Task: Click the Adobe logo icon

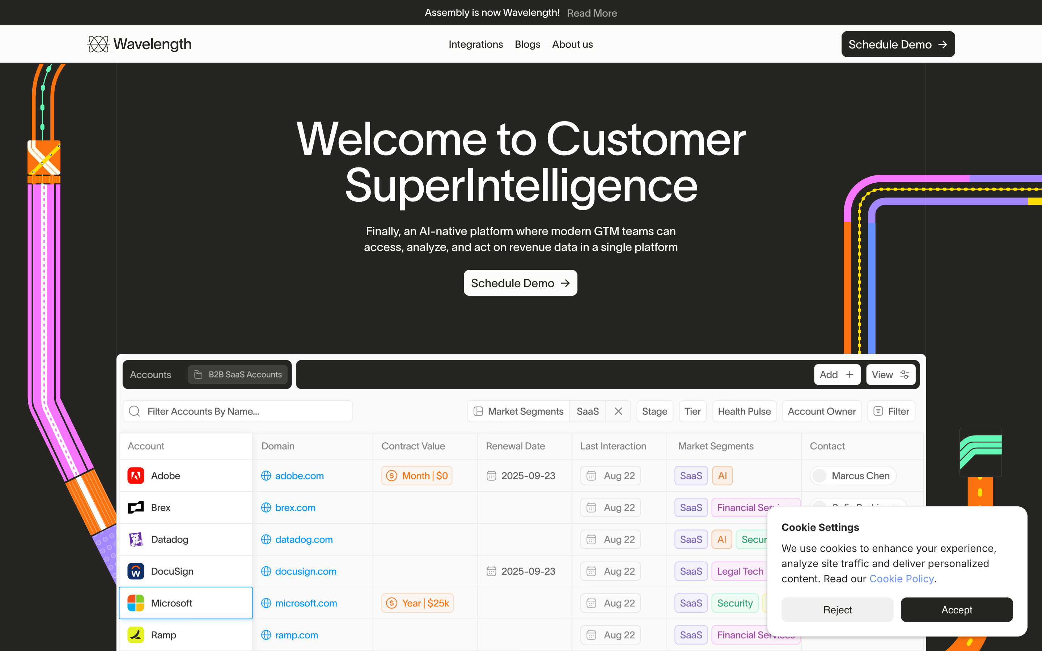Action: point(136,476)
